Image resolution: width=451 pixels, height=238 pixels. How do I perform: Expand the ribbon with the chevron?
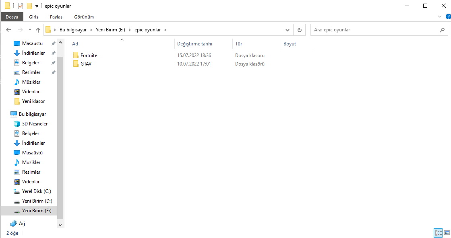(439, 16)
